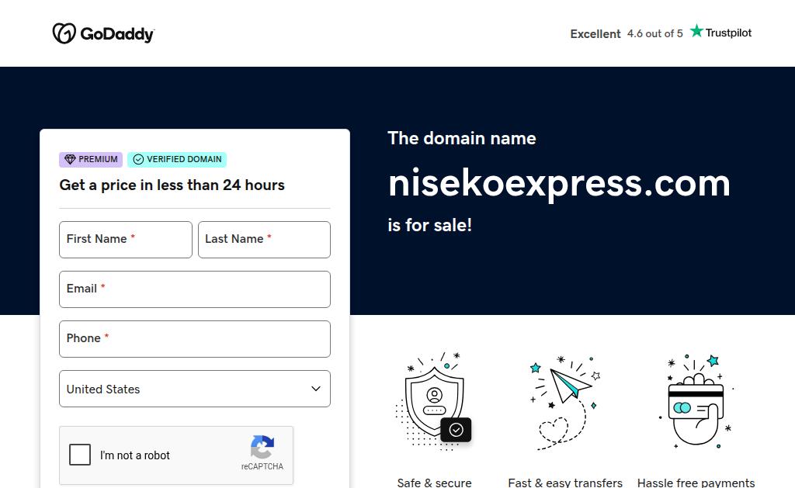Click the reCAPTCHA logo icon

click(262, 446)
